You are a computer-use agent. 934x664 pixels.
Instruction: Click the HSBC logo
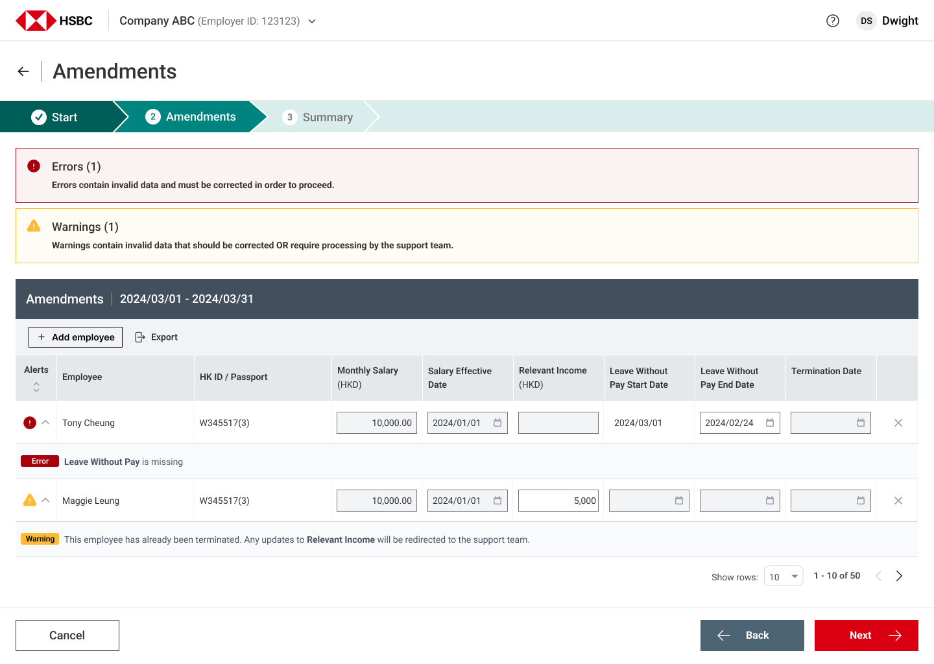pyautogui.click(x=54, y=21)
